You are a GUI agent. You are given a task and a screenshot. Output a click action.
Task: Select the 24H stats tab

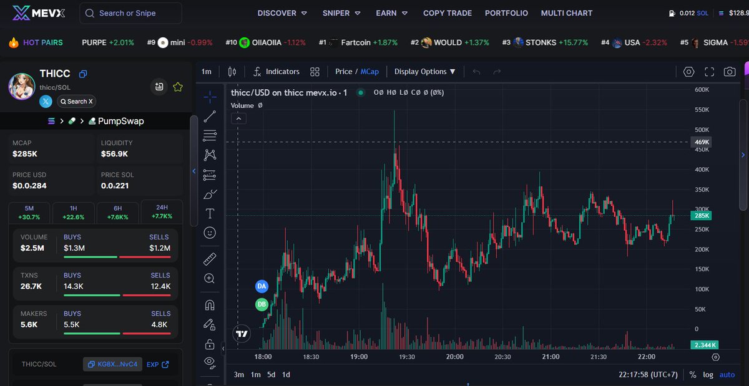[162, 212]
